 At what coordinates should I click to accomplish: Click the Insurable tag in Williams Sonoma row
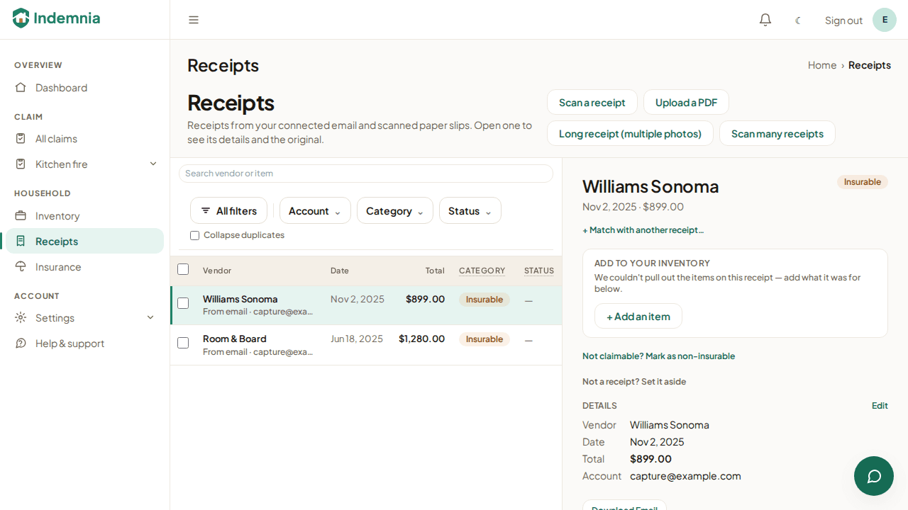[485, 300]
